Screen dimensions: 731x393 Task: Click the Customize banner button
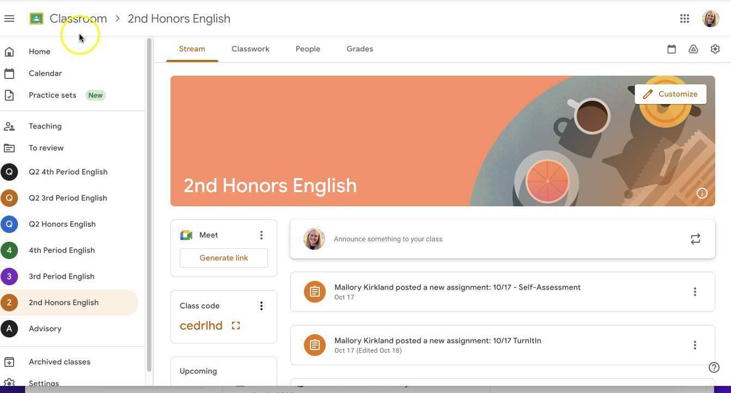click(671, 94)
